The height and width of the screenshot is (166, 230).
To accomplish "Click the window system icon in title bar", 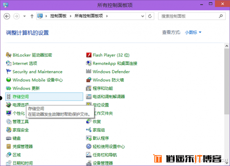I will coord(6,5).
